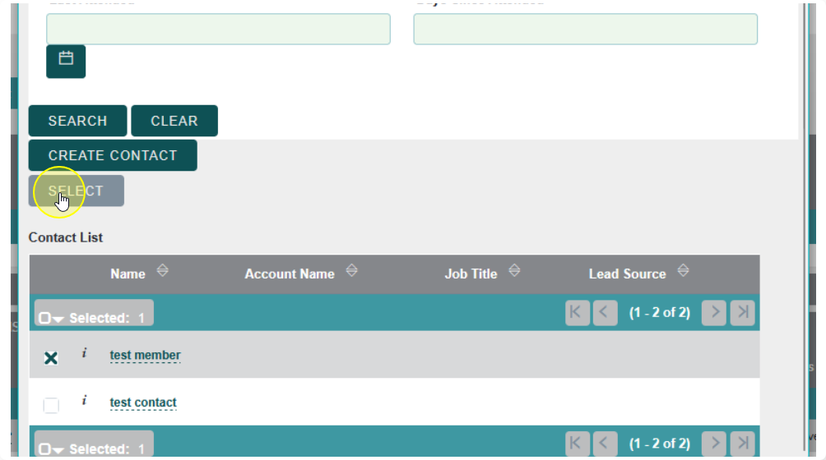The width and height of the screenshot is (826, 460).
Task: Go to next page in top pagination
Action: pyautogui.click(x=715, y=313)
